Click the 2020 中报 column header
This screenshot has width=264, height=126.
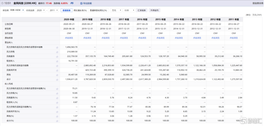(69, 19)
